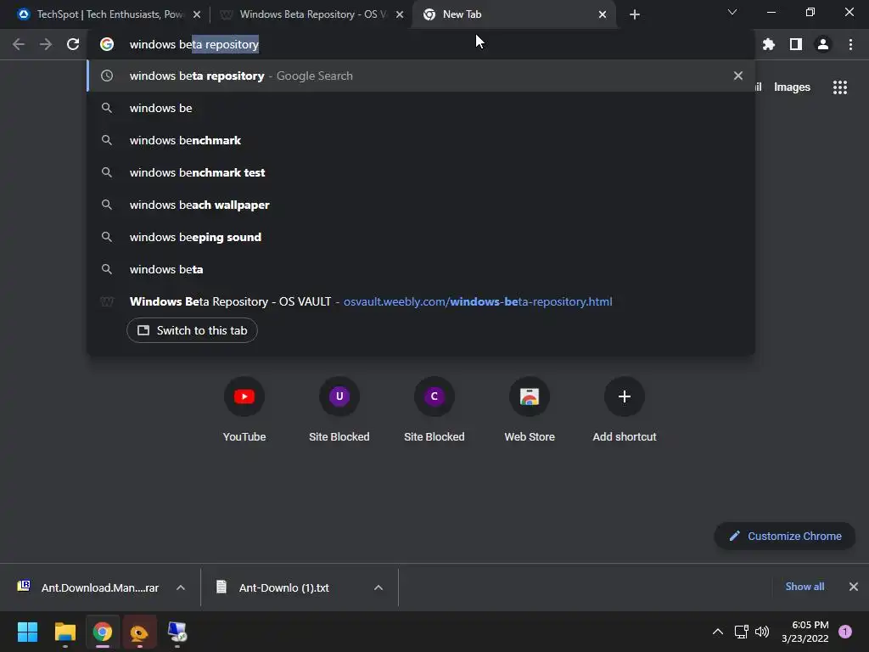Screen dimensions: 869x652
Task: Select the 'windows beta' suggestion
Action: click(421, 269)
